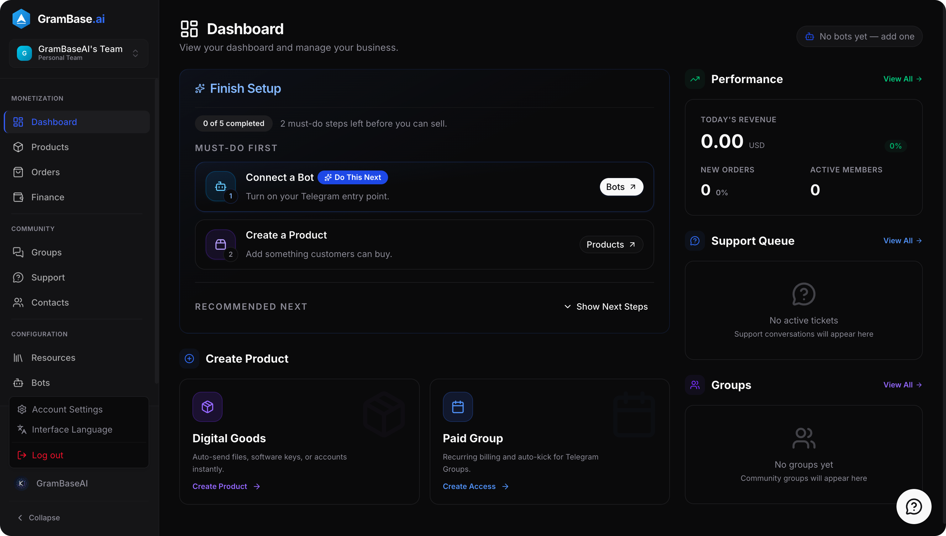Select Interface Language option
Viewport: 946px width, 536px height.
[72, 429]
